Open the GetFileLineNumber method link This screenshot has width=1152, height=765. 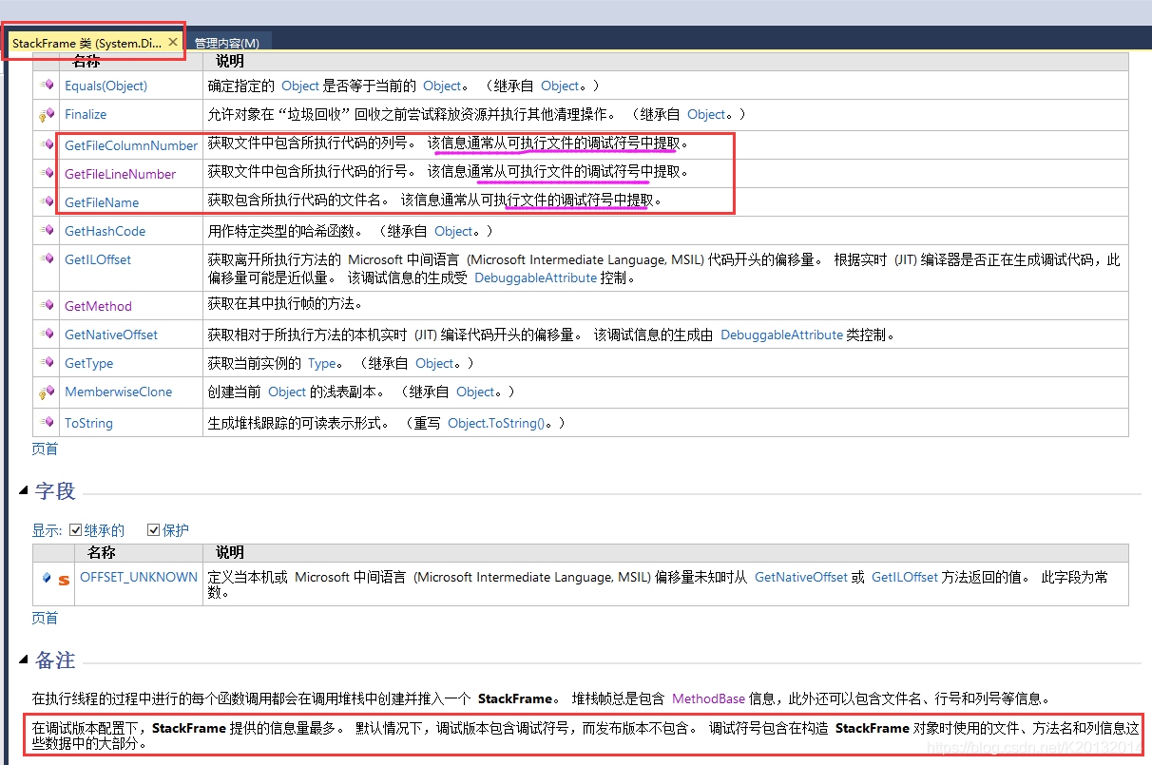[x=120, y=174]
